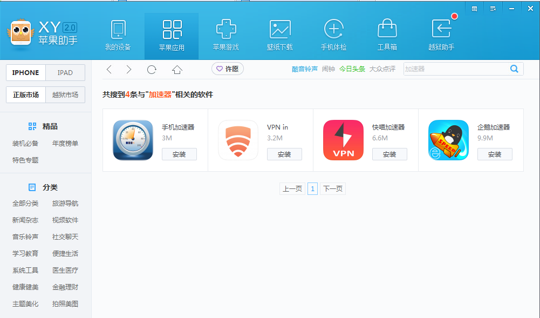This screenshot has width=540, height=318.
Task: Open feedback icon in title bar
Action: [474, 9]
